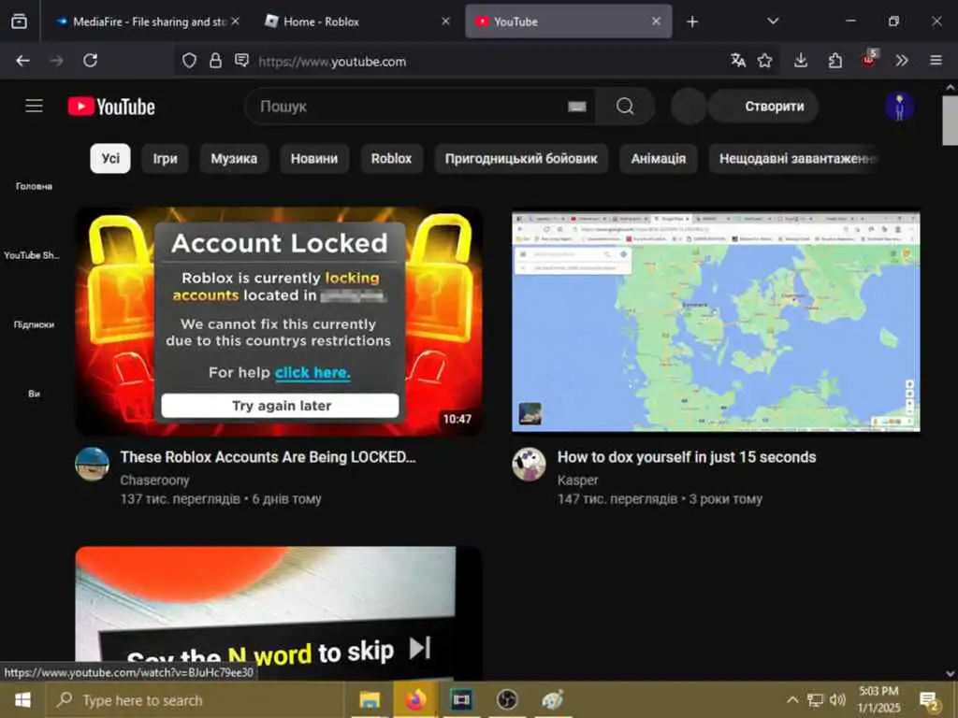The image size is (958, 718).
Task: List all tabs dropdown arrow
Action: (773, 22)
